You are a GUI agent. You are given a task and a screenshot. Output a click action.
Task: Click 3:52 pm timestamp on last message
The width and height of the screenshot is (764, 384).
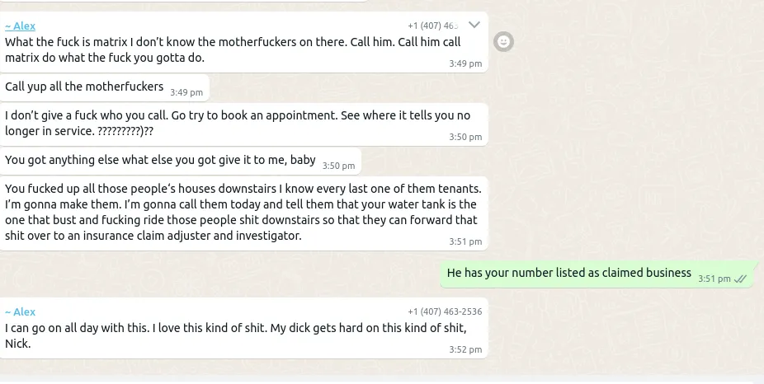[465, 349]
